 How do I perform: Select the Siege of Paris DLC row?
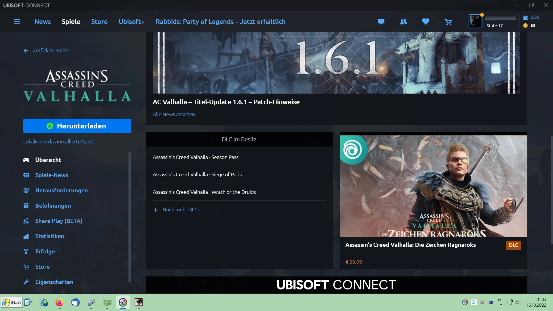coord(239,175)
